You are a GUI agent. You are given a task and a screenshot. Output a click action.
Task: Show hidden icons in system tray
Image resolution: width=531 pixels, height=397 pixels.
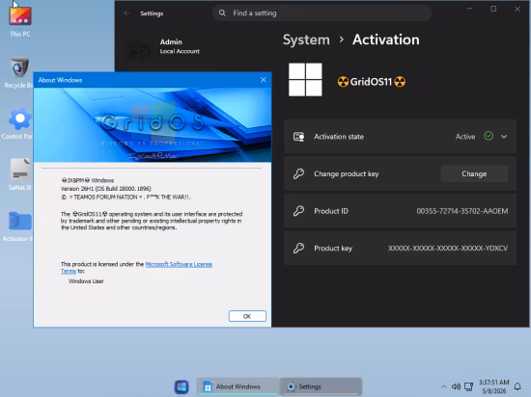click(x=443, y=386)
